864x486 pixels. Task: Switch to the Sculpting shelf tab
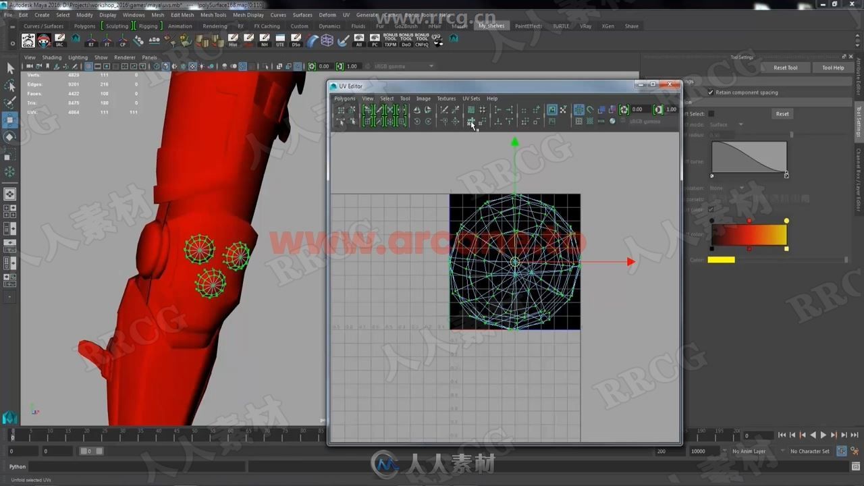point(117,26)
